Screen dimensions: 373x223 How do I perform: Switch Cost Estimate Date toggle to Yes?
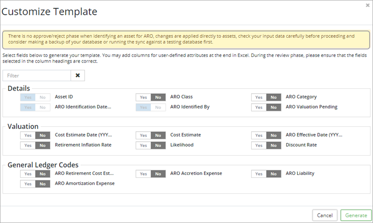coord(28,135)
